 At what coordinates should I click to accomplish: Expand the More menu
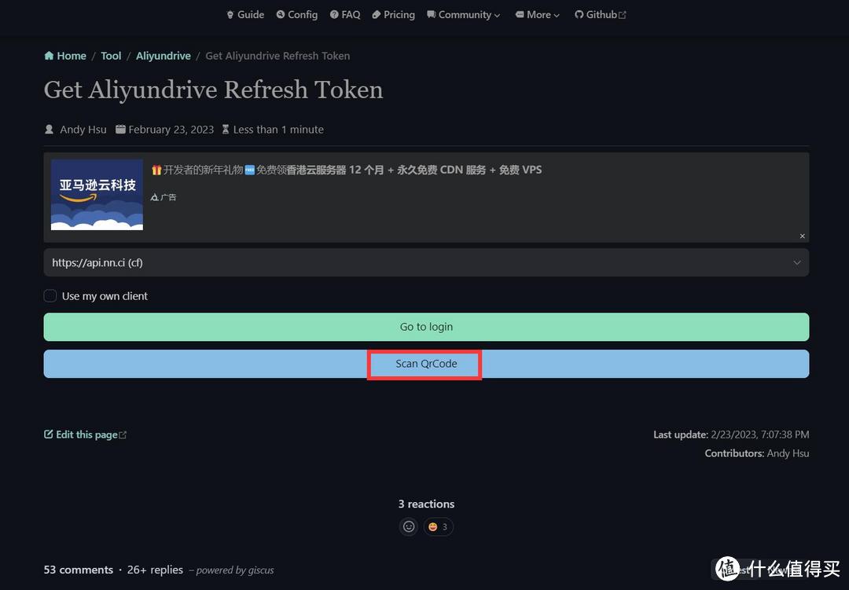538,14
